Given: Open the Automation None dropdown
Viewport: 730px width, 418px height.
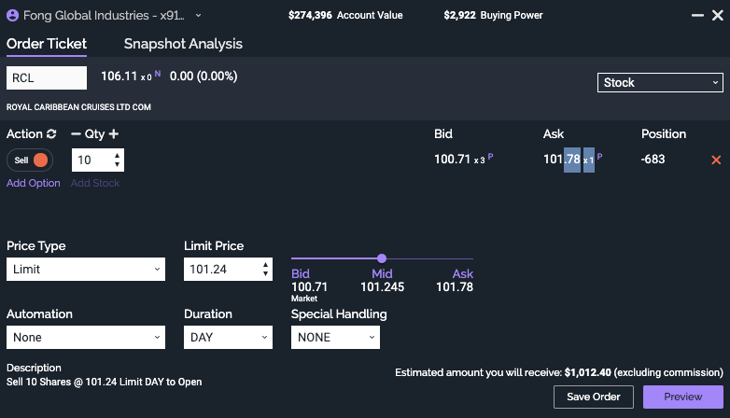Looking at the screenshot, I should pos(86,337).
